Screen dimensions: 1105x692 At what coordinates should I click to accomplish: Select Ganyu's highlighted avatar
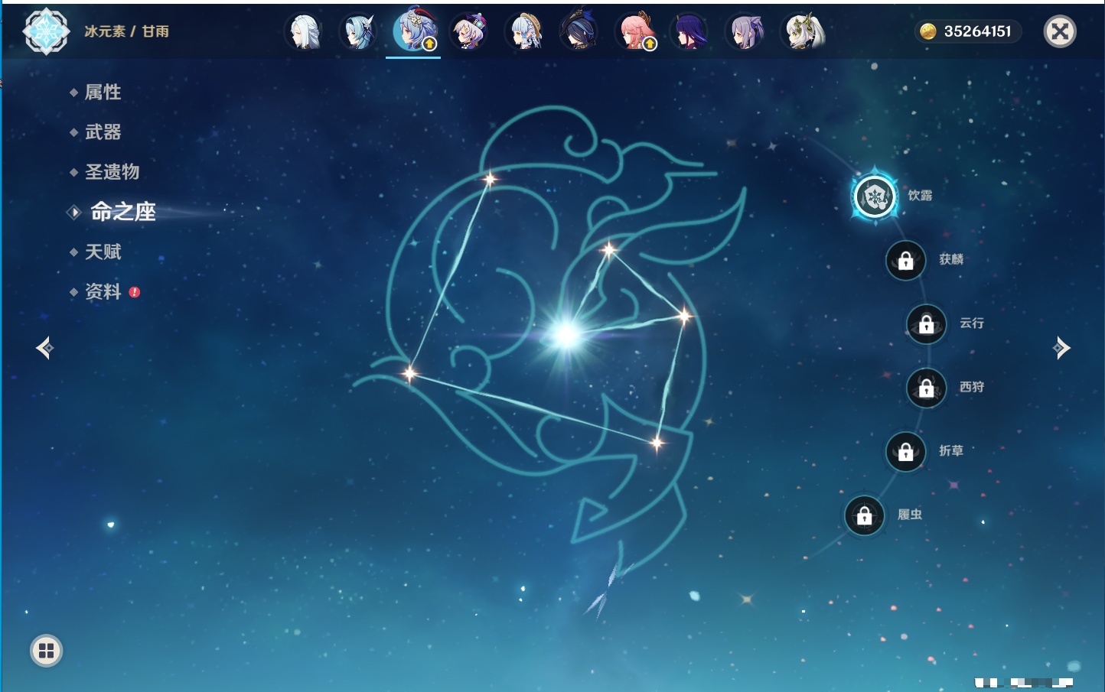click(413, 31)
